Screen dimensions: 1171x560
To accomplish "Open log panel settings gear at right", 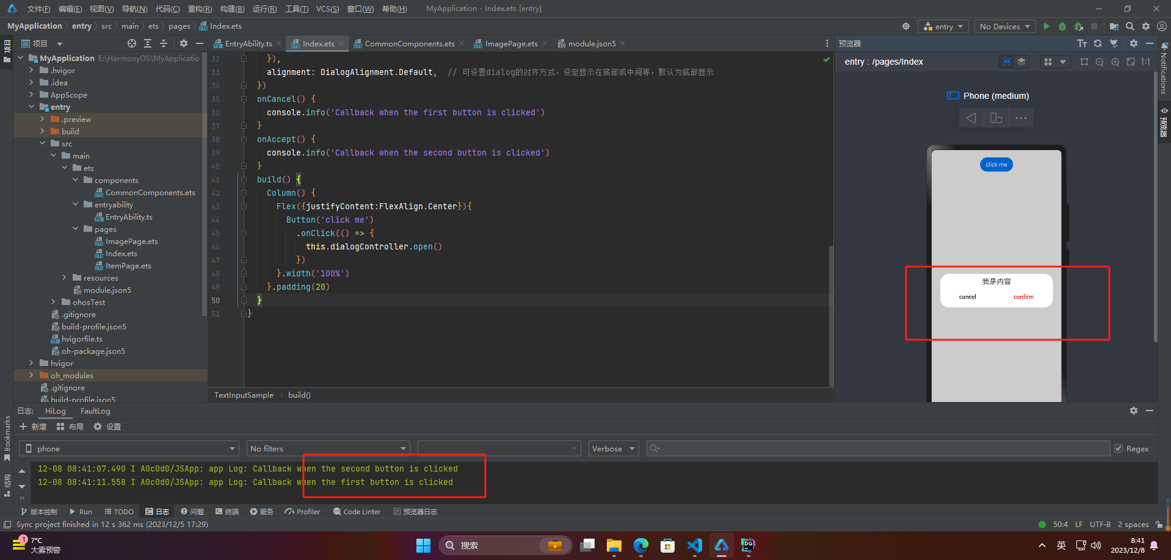I will coord(1134,411).
